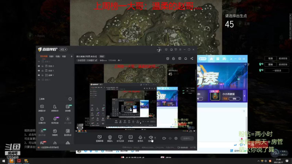This screenshot has width=292, height=164.
Task: Open the 弹幕秀 tool
Action: pyautogui.click(x=55, y=132)
